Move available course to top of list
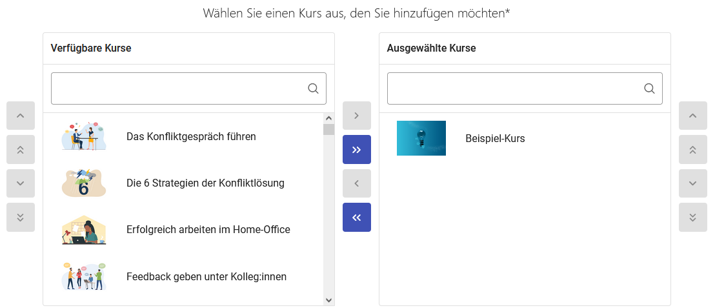 [x=20, y=150]
